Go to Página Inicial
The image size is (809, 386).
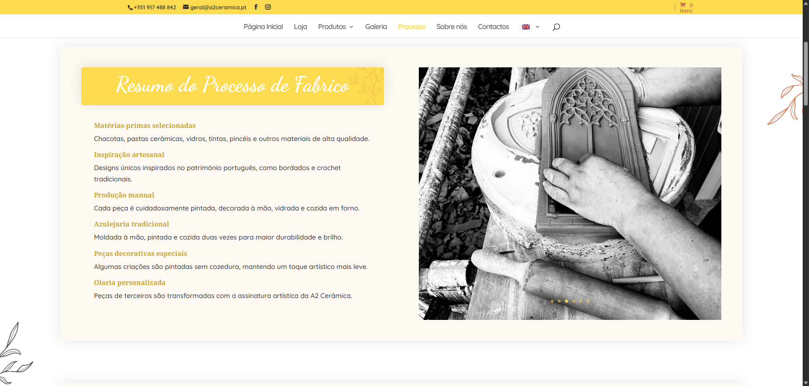263,27
